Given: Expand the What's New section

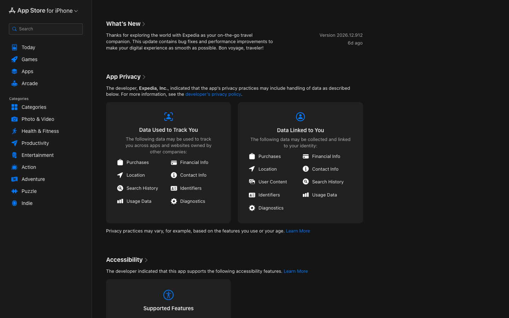Looking at the screenshot, I should click(x=126, y=24).
